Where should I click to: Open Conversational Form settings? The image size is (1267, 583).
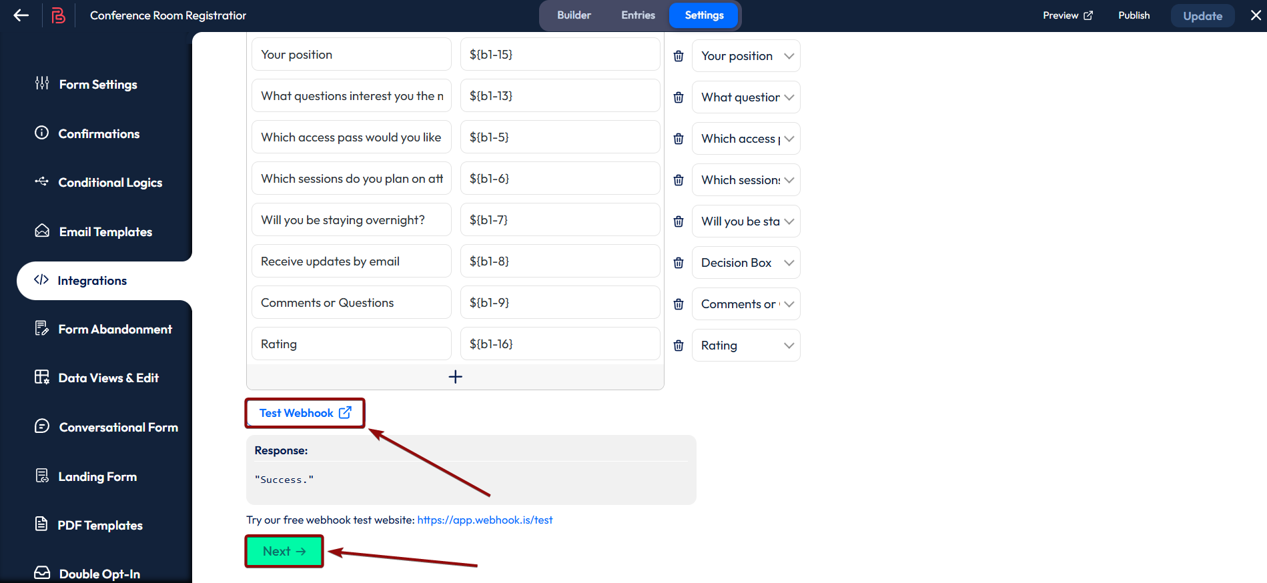tap(118, 428)
